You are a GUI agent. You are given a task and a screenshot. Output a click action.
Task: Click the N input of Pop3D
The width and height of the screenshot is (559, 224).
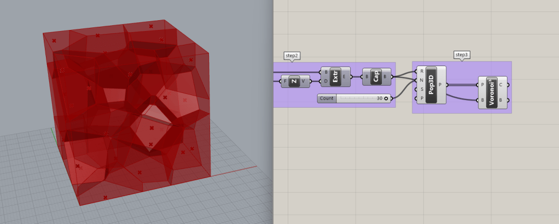click(x=421, y=80)
